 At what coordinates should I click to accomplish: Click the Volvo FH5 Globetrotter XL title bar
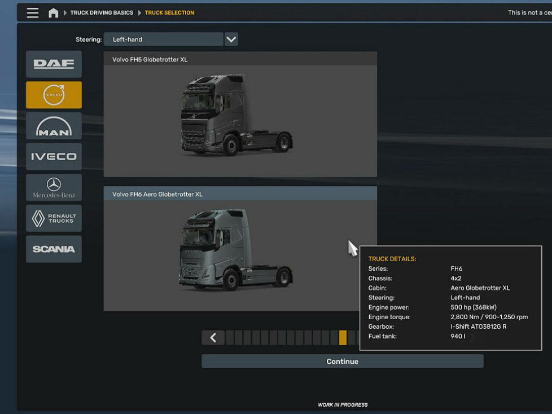(x=240, y=59)
